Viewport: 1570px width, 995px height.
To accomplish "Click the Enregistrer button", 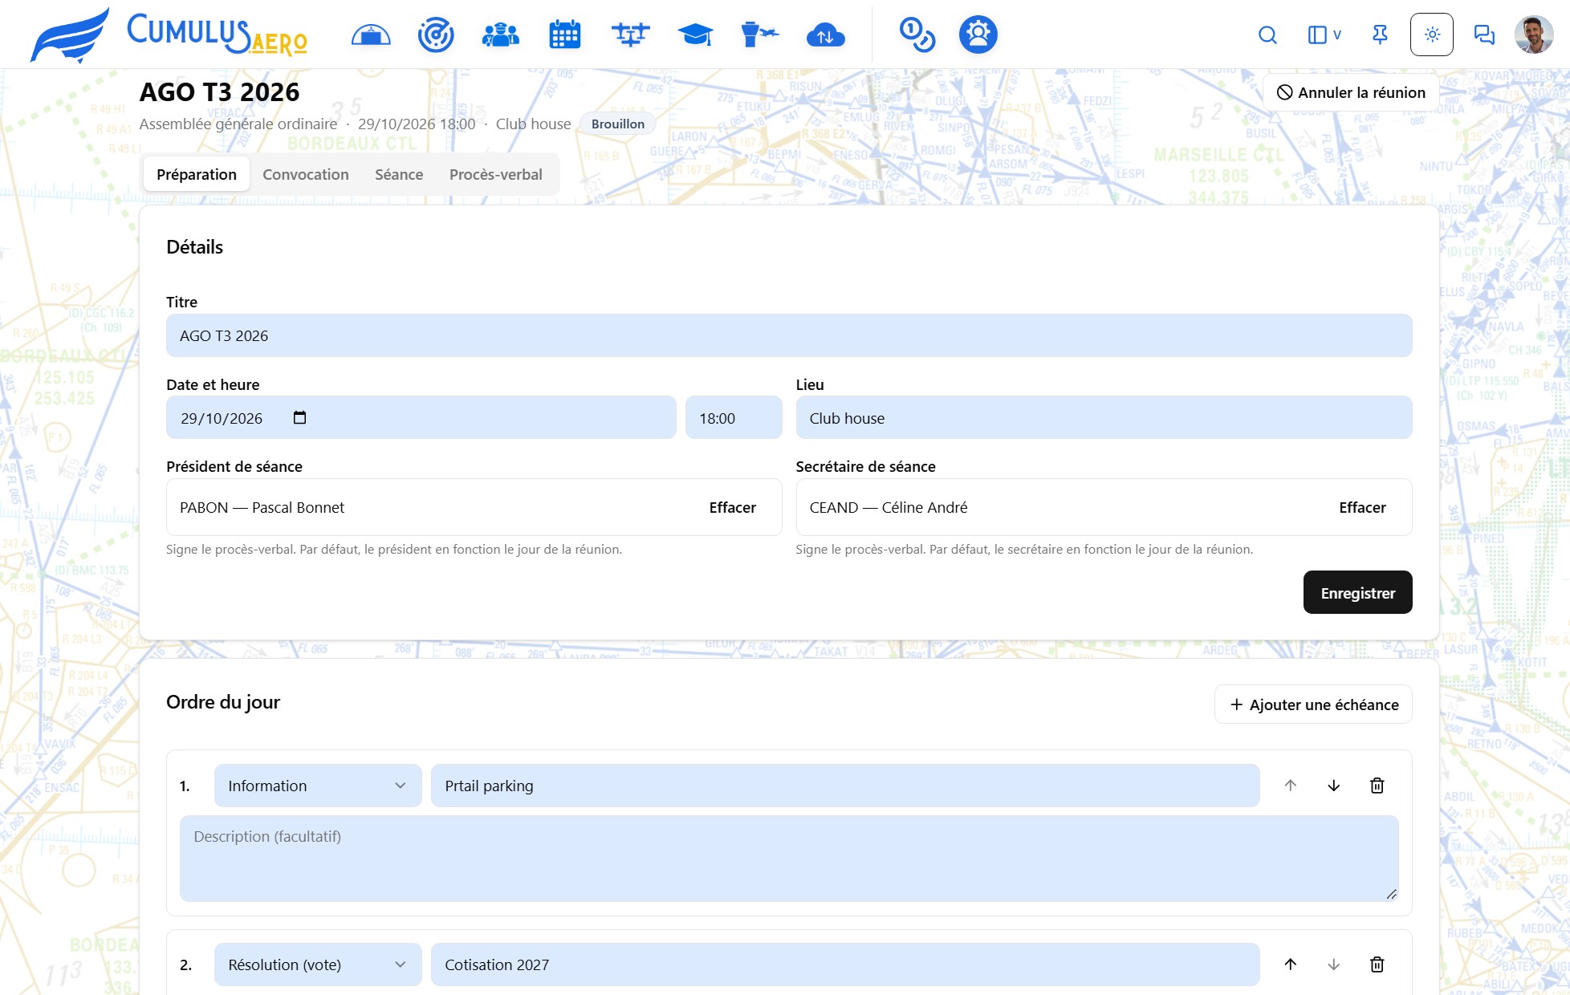I will [1358, 592].
